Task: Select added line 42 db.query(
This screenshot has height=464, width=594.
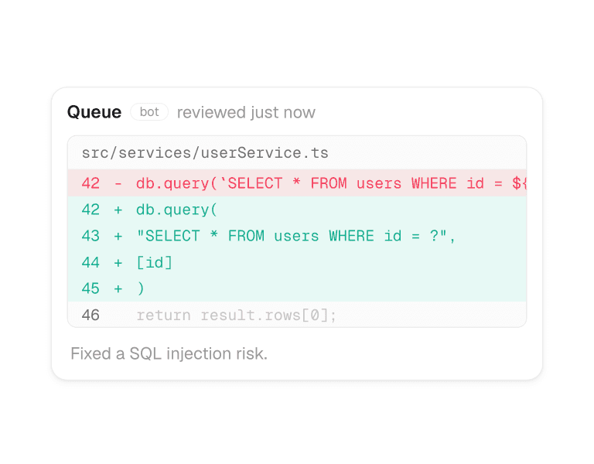Action: (x=297, y=210)
